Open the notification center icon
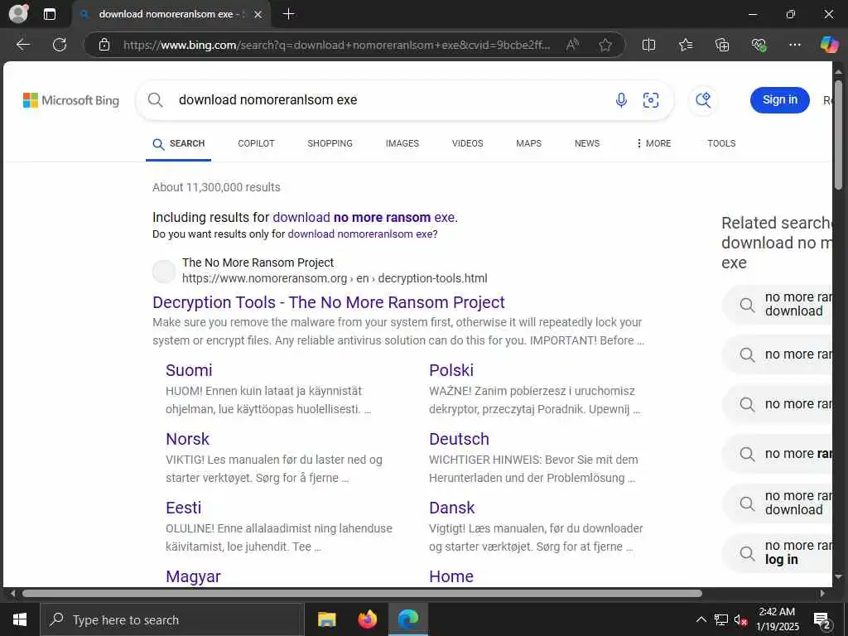 (x=822, y=620)
